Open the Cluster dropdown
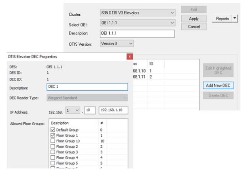Image resolution: width=244 pixels, height=170 pixels. click(x=138, y=13)
